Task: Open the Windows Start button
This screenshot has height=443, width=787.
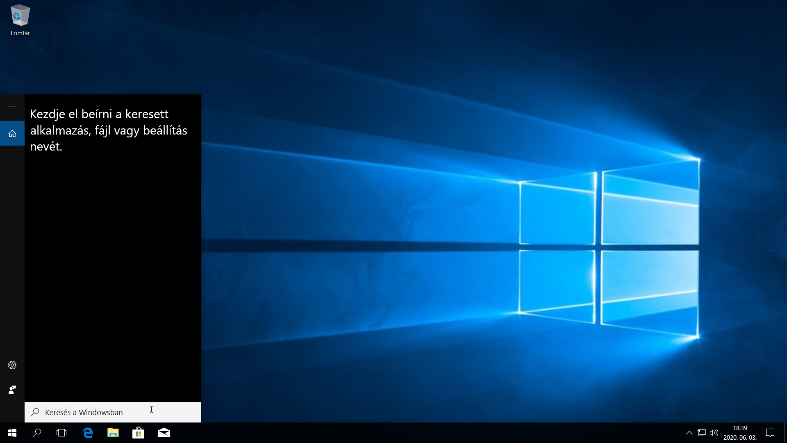Action: point(12,433)
